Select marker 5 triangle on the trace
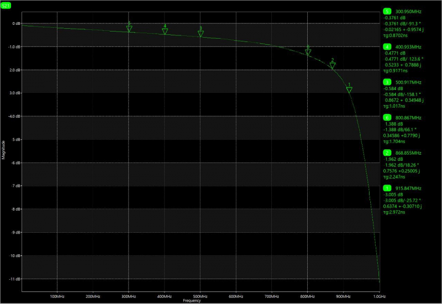The width and height of the screenshot is (442, 304). 129,29
